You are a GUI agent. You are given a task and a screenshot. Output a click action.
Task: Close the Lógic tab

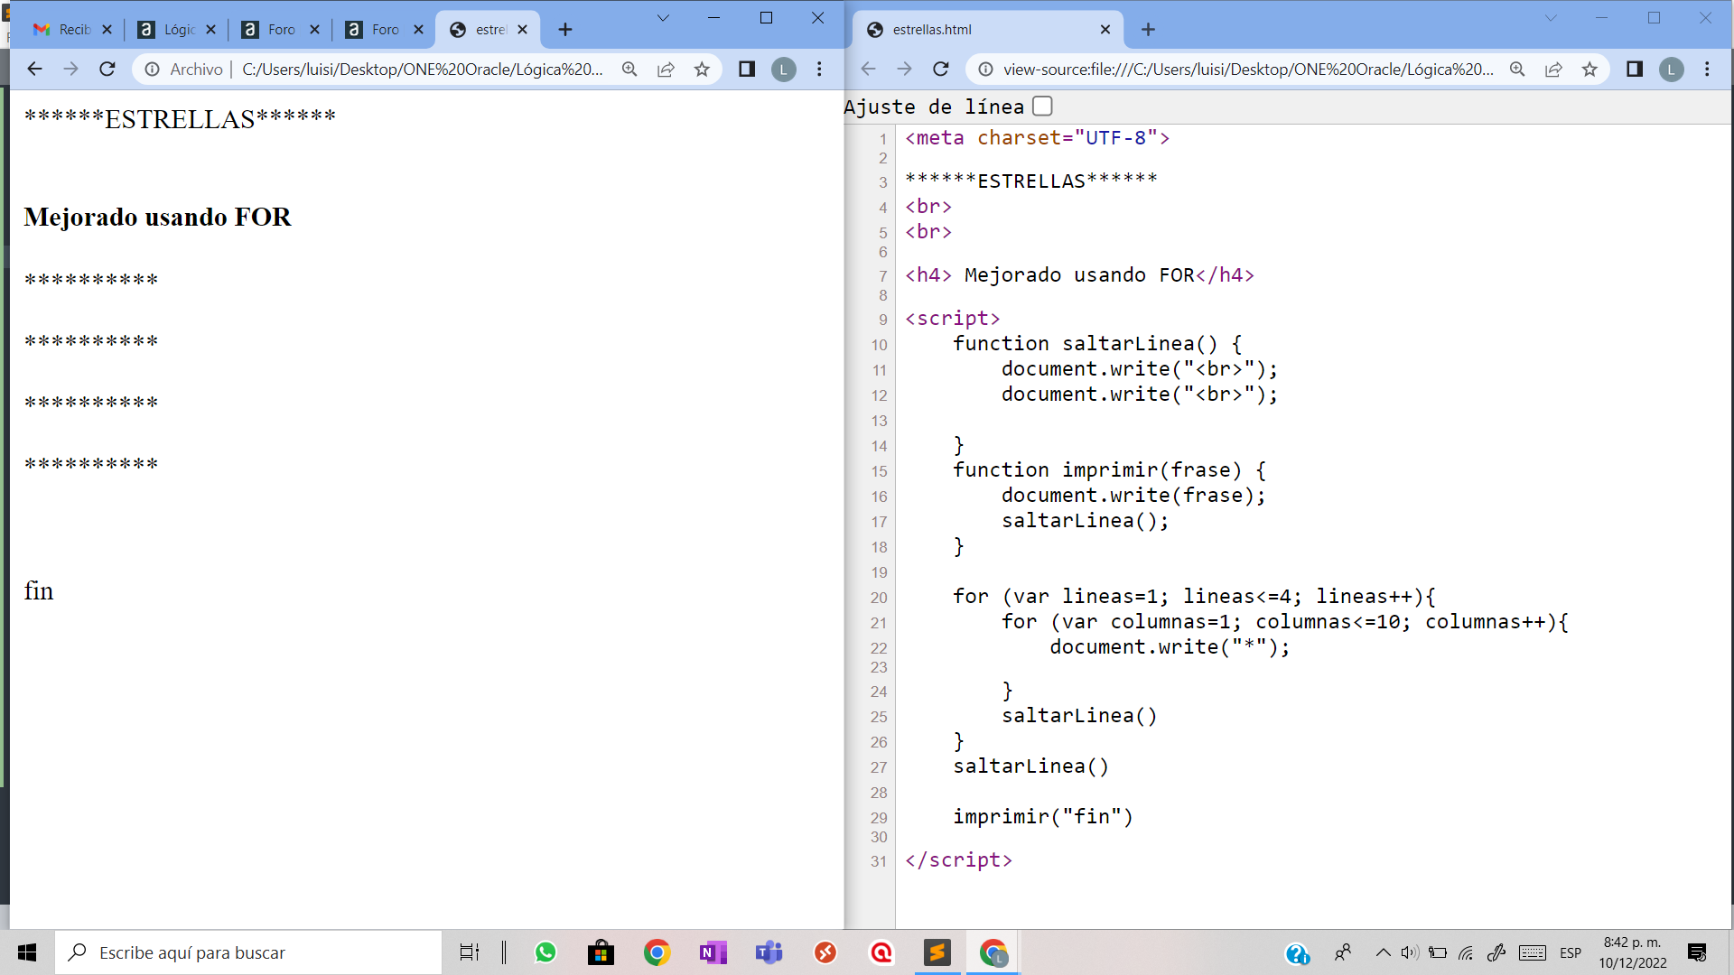pyautogui.click(x=210, y=30)
